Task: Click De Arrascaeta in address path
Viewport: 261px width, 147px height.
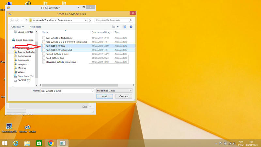Action: pyautogui.click(x=65, y=20)
